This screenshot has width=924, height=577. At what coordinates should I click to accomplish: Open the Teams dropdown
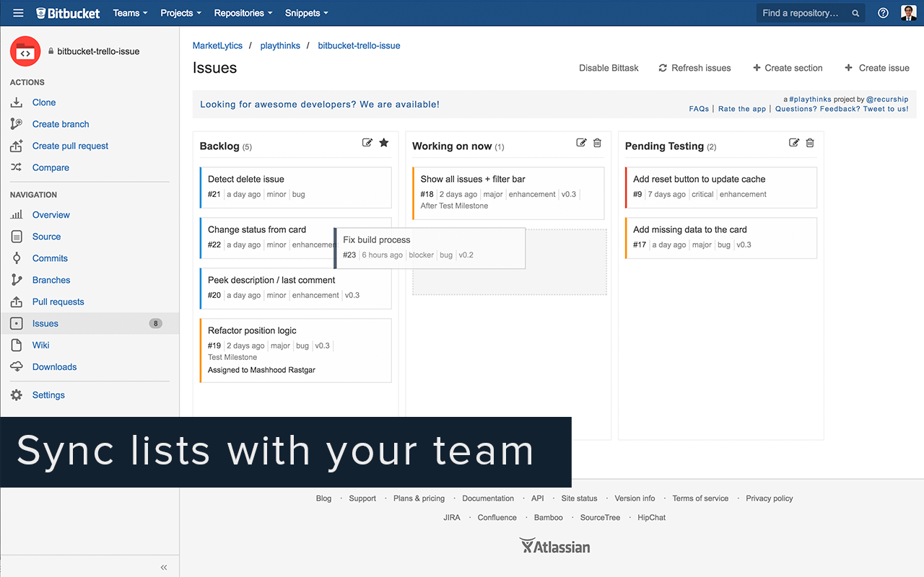(129, 12)
